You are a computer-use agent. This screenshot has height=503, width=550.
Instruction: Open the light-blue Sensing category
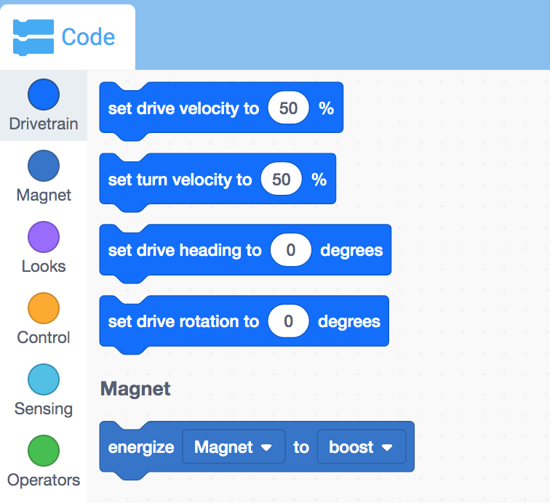(x=44, y=379)
